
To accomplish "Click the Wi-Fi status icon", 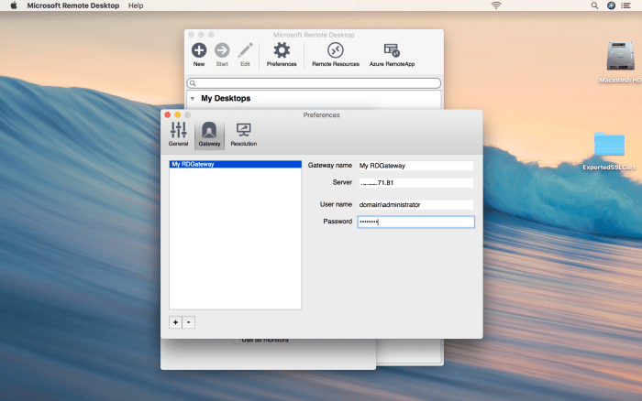I will [x=496, y=5].
